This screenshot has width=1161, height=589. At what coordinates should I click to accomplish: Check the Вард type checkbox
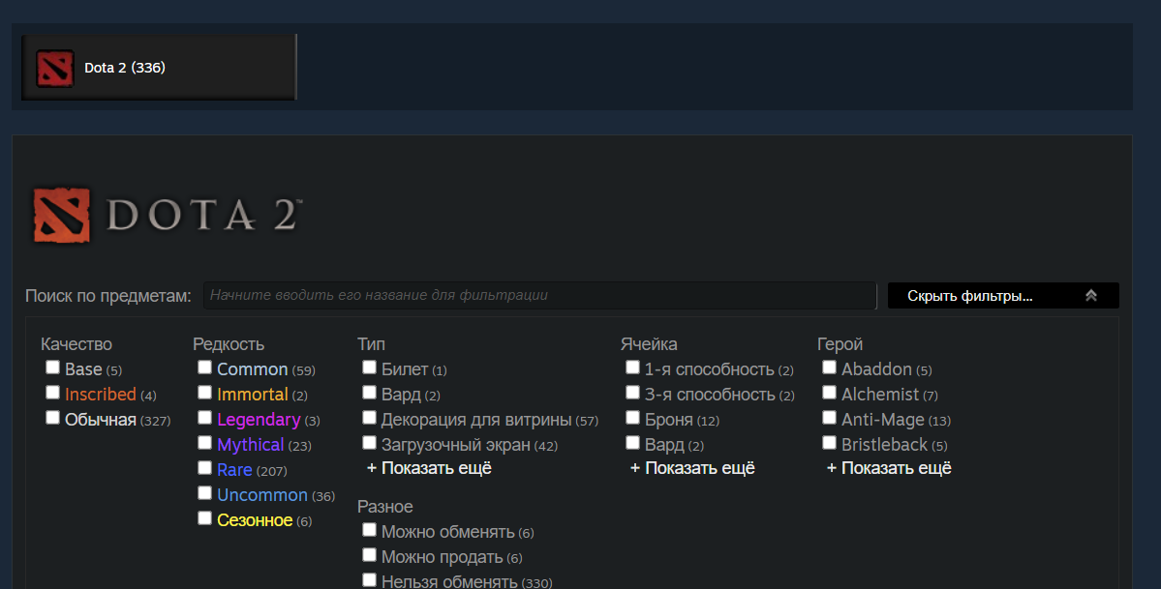(370, 393)
